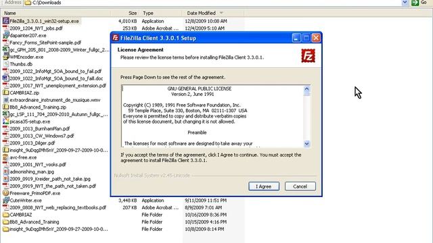Select 2009_1022_InfoMgt_SOA_bound_to_fail.pdf icon
The height and width of the screenshot is (243, 433).
click(x=5, y=71)
